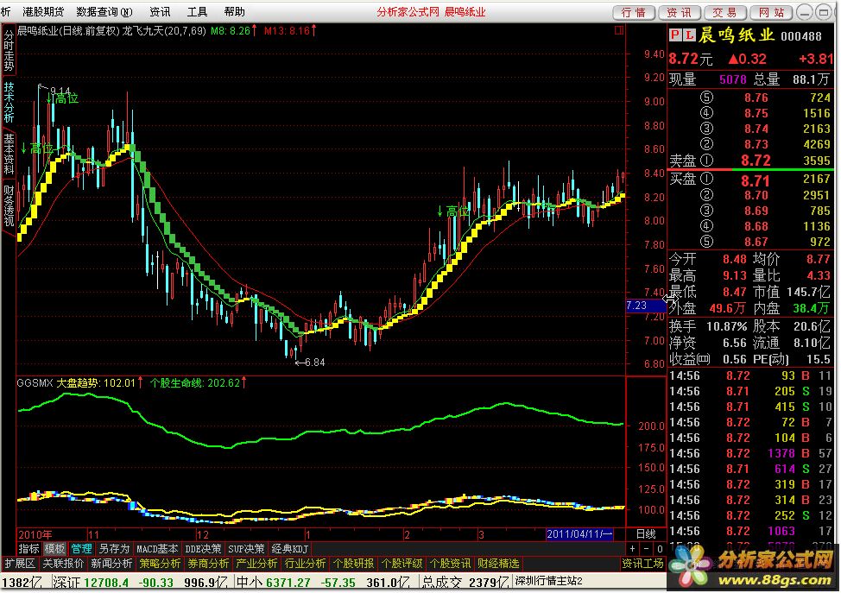Click the 0 reset button beside minus
Screen dimensions: 841x593
pos(660,549)
